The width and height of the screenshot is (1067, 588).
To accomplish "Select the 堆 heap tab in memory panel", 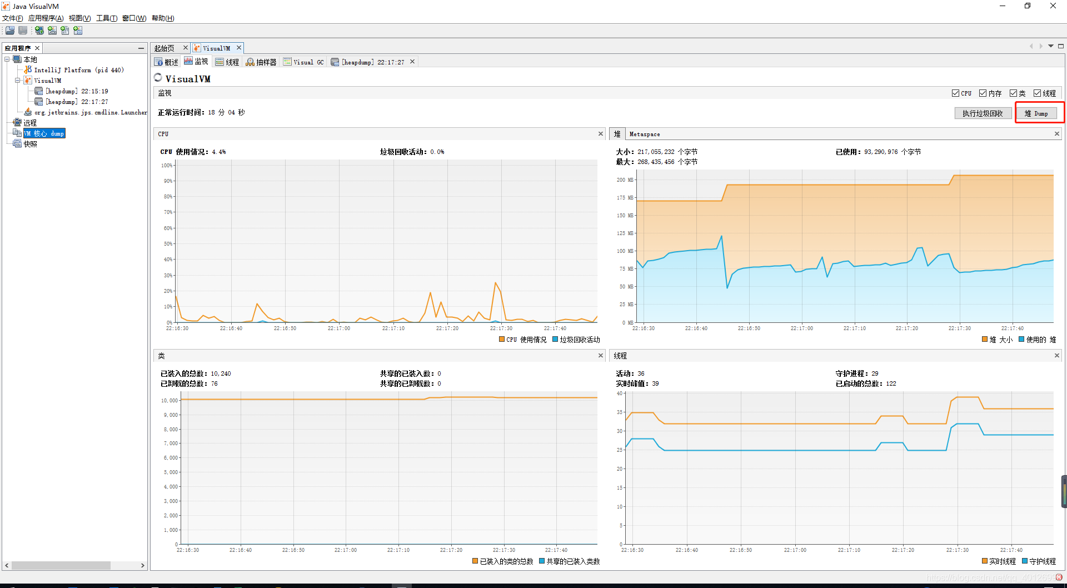I will 617,134.
